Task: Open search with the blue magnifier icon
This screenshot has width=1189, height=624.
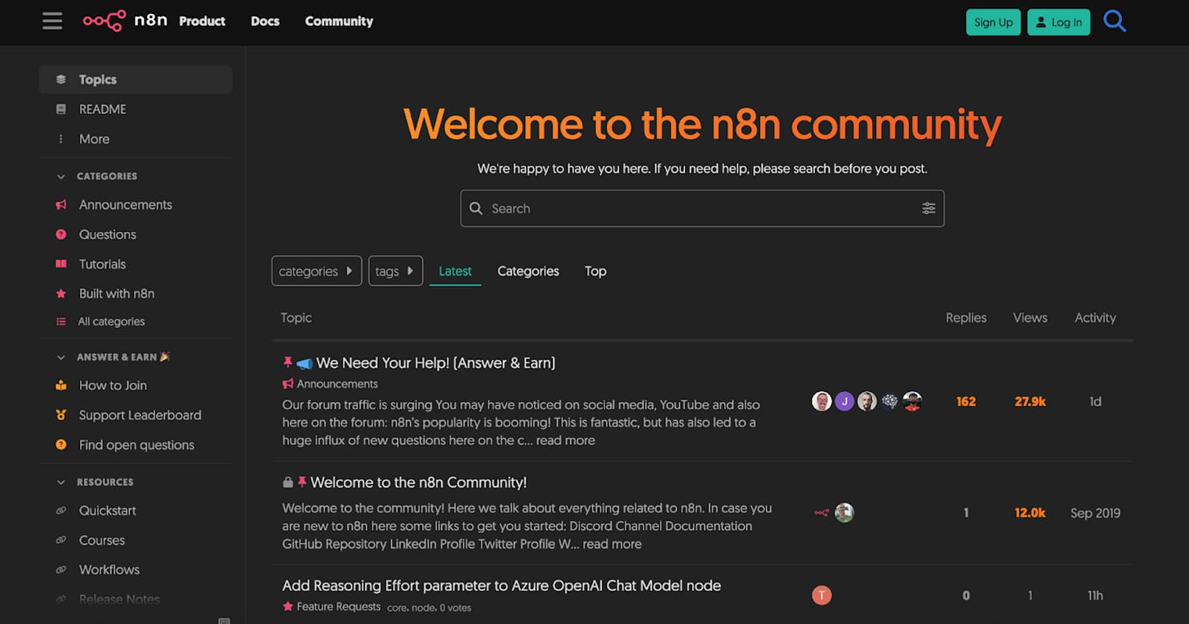Action: tap(1115, 21)
